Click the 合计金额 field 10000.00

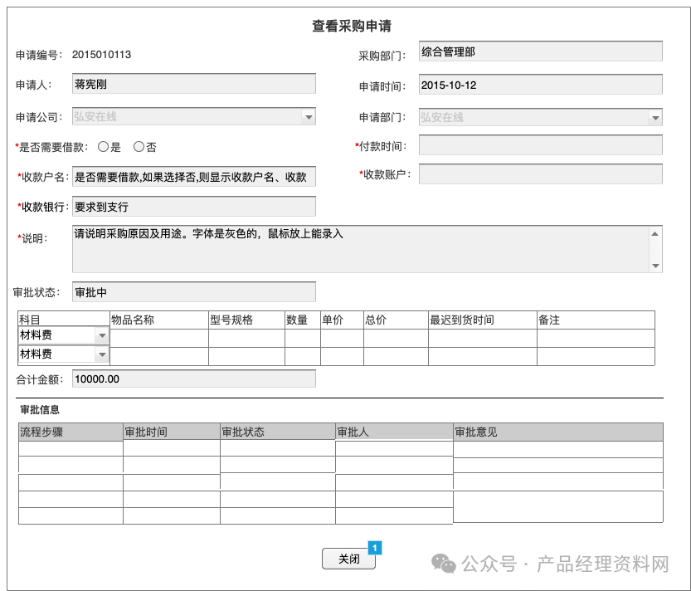194,379
